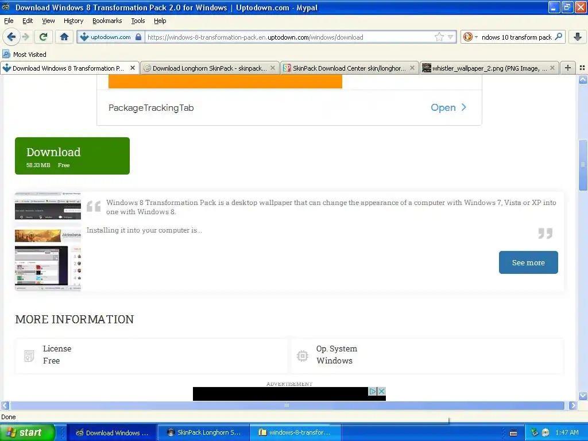588x441 pixels.
Task: Close the Download Longhorn SkinPack tab
Action: pos(273,68)
